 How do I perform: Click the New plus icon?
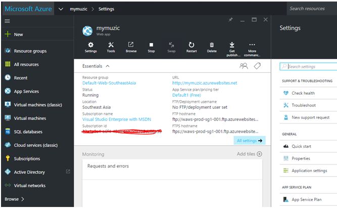click(x=8, y=34)
